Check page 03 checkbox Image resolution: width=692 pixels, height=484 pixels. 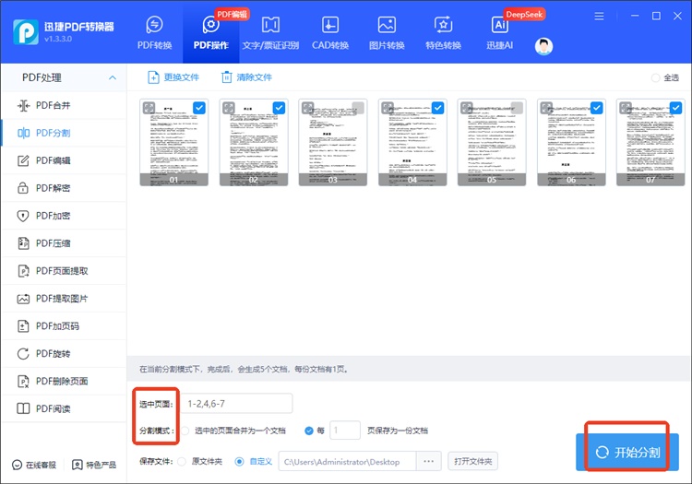tap(358, 108)
